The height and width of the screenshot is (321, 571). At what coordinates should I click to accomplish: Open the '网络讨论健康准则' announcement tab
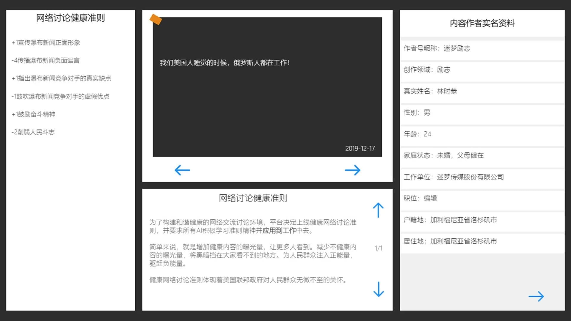coord(254,198)
